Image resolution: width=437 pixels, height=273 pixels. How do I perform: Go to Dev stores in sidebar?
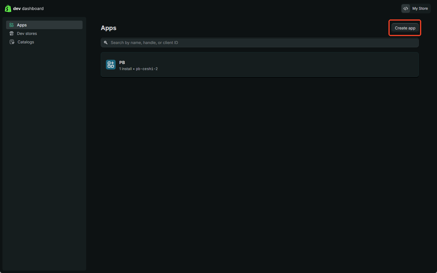(x=27, y=33)
